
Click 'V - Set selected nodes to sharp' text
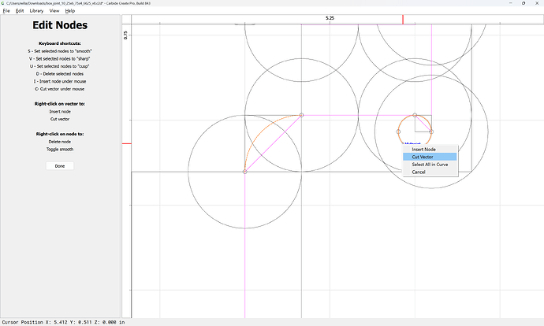60,58
